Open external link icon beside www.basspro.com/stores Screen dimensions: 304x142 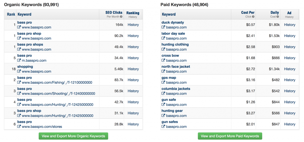tap(19, 127)
